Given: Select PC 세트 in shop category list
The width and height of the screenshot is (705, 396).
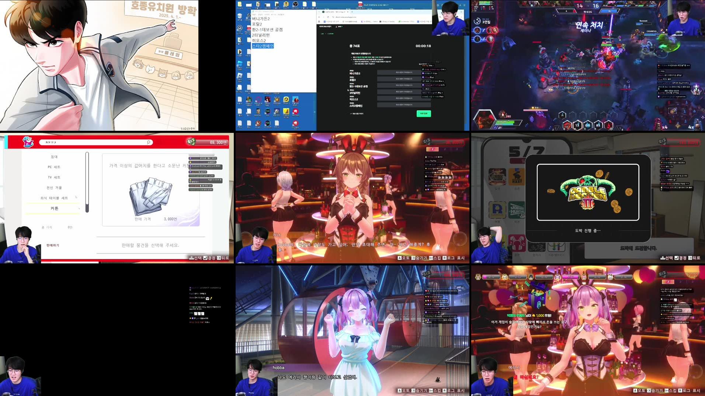Looking at the screenshot, I should tap(54, 167).
